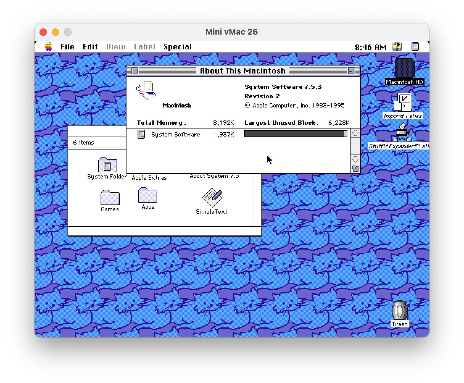This screenshot has height=383, width=464.
Task: Click the Balloon Help question mark icon
Action: point(397,47)
